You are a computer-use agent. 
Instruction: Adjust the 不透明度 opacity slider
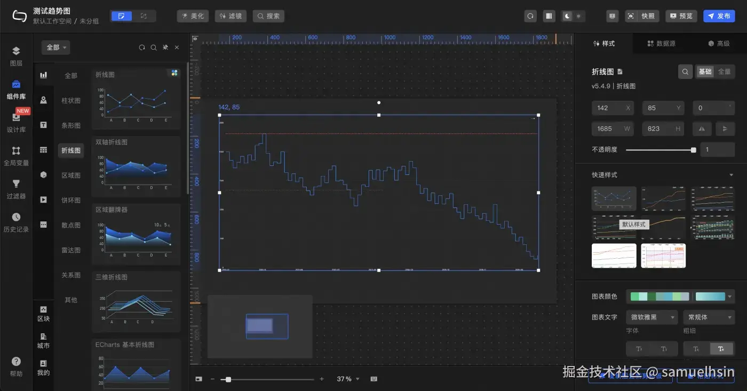click(x=660, y=150)
